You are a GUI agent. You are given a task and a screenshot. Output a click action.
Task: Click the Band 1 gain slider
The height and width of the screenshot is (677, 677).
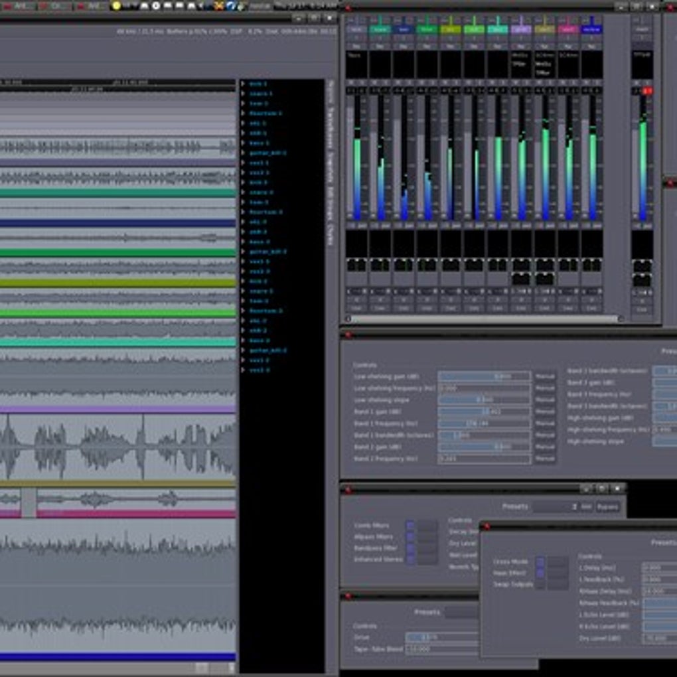[484, 412]
